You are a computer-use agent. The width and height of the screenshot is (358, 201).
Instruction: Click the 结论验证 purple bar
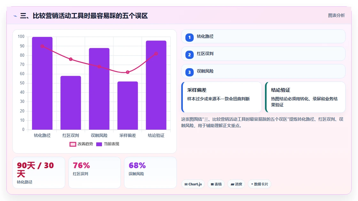click(x=156, y=85)
